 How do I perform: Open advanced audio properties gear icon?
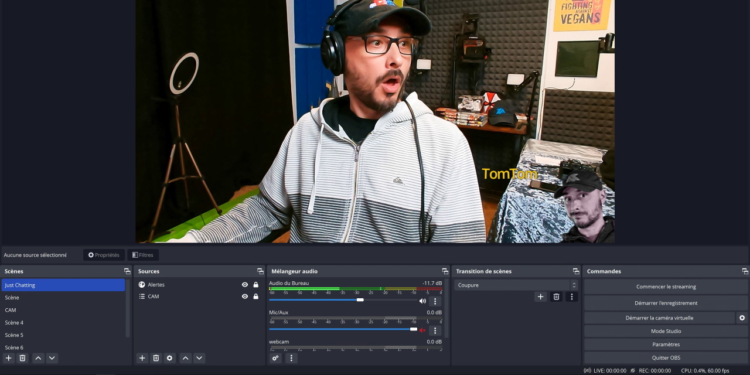pos(275,358)
